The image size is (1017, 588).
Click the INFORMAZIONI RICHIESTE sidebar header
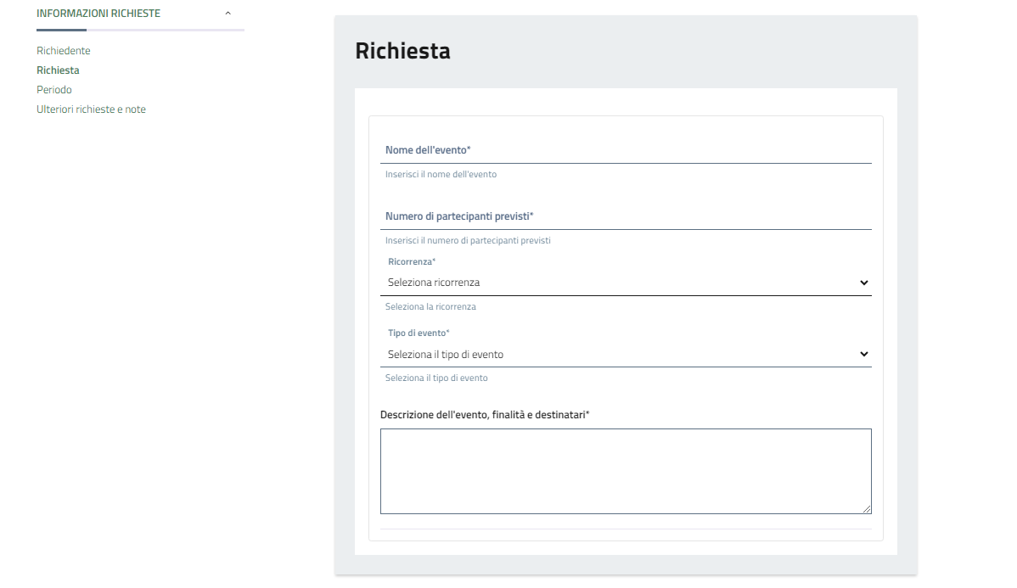98,14
